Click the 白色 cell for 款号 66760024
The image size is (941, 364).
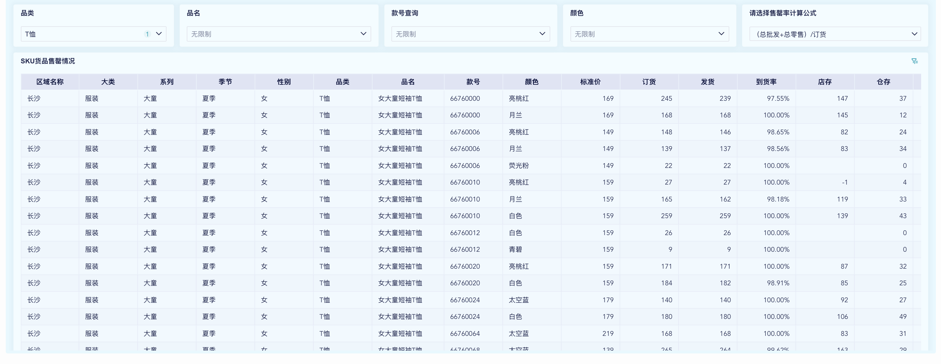coord(515,316)
